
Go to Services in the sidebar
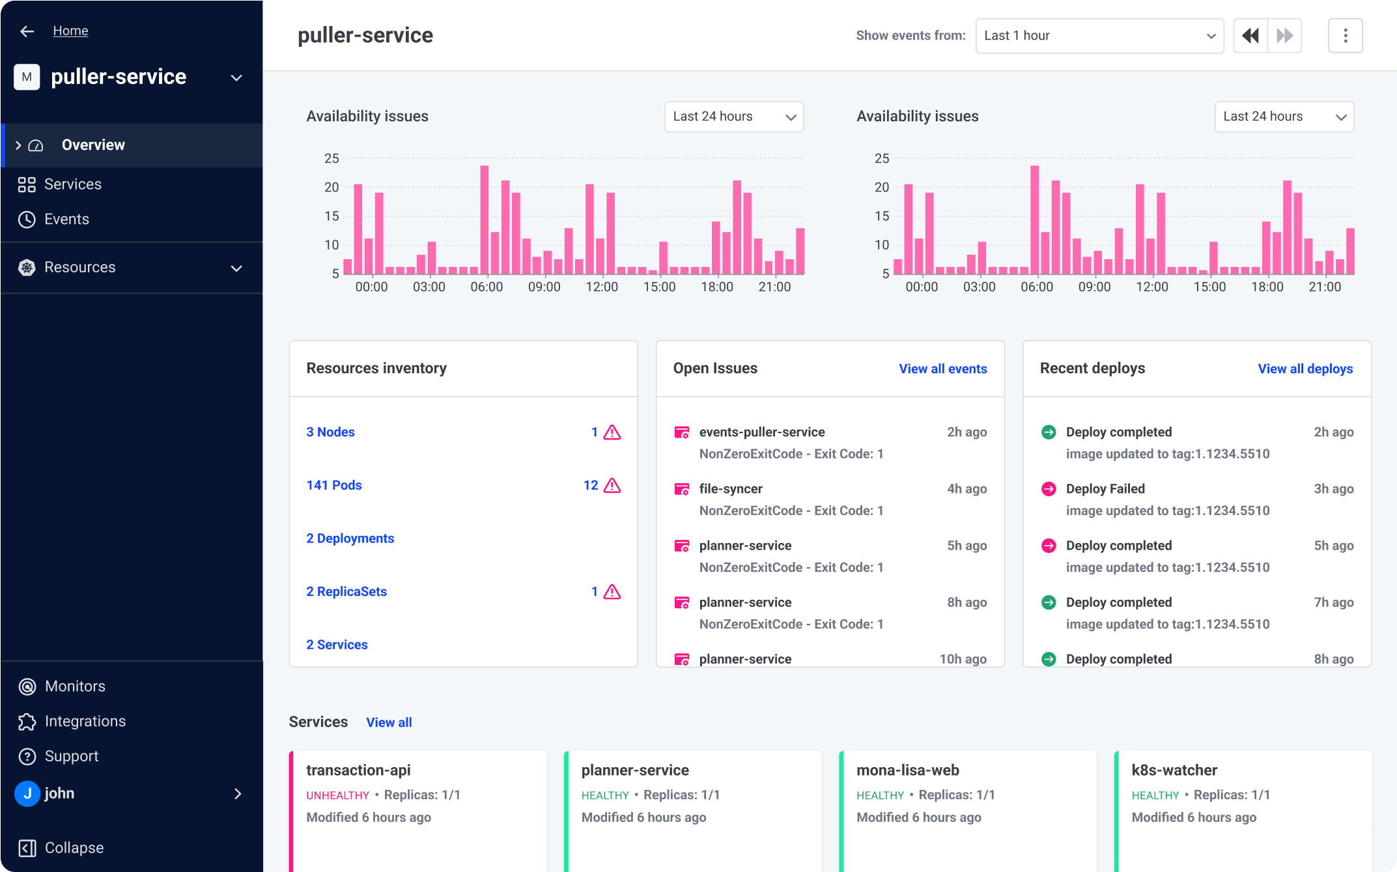tap(72, 184)
